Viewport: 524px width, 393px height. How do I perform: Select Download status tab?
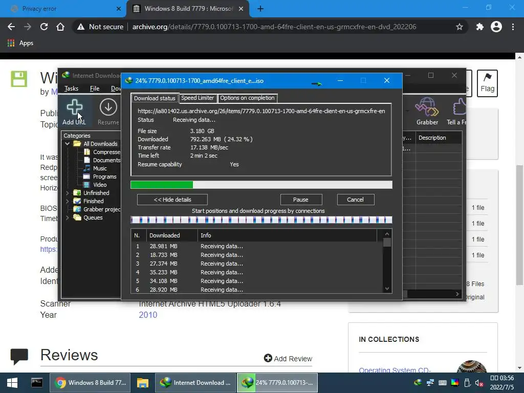coord(155,98)
